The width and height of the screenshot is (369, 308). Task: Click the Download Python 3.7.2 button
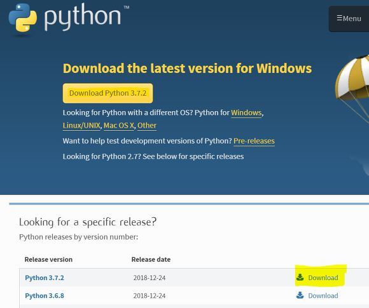(x=108, y=93)
